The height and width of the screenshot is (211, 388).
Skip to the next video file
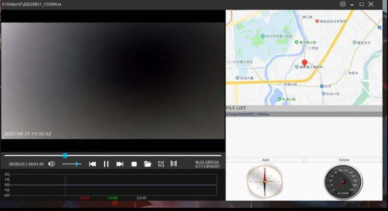tap(120, 164)
